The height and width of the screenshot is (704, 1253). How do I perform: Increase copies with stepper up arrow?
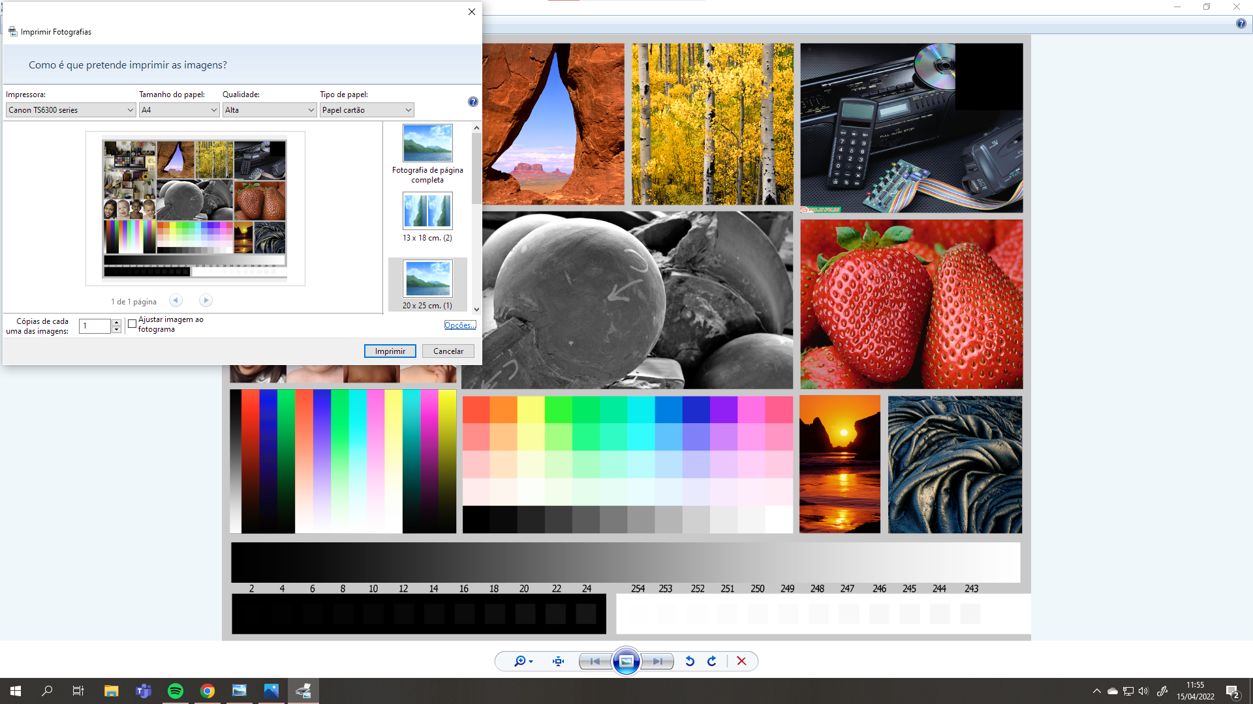point(116,322)
